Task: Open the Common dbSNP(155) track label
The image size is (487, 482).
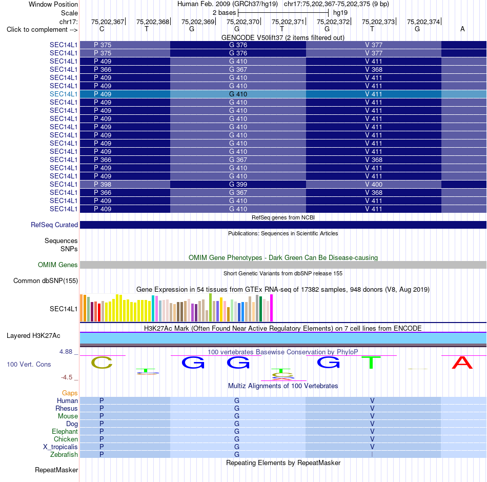Action: tap(45, 280)
